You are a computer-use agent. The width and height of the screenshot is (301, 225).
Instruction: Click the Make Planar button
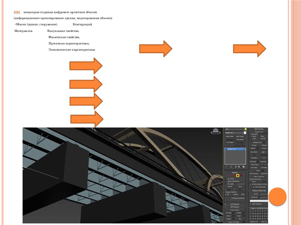255,165
